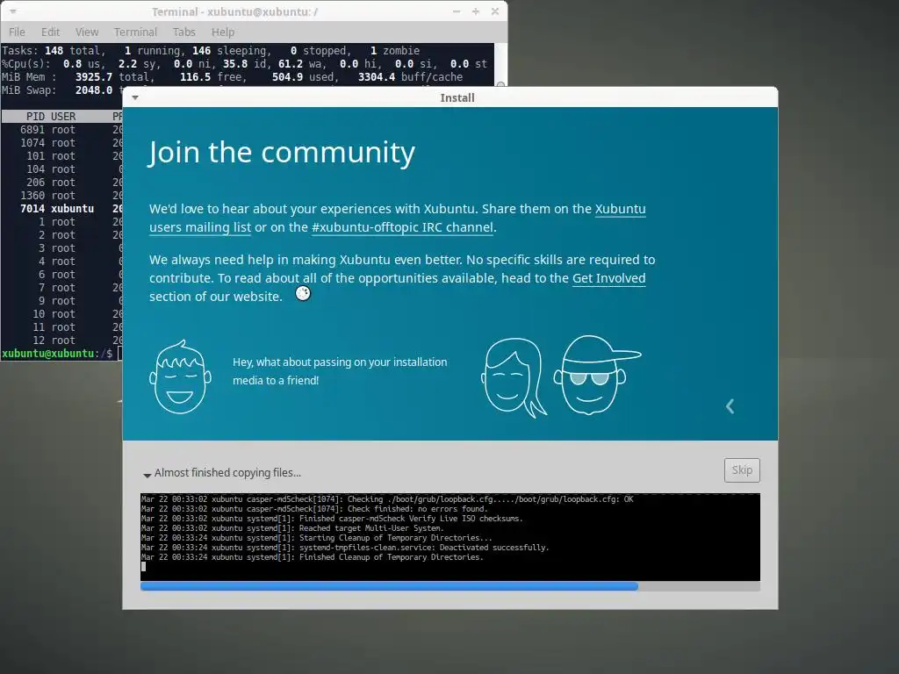Maximize the Terminal window
899x674 pixels.
point(475,11)
